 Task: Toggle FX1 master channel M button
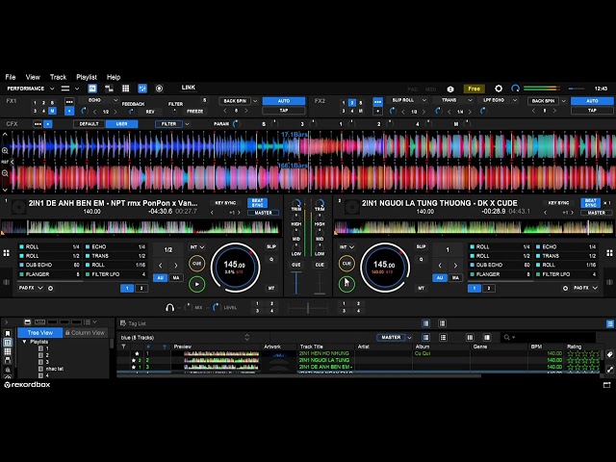point(52,112)
